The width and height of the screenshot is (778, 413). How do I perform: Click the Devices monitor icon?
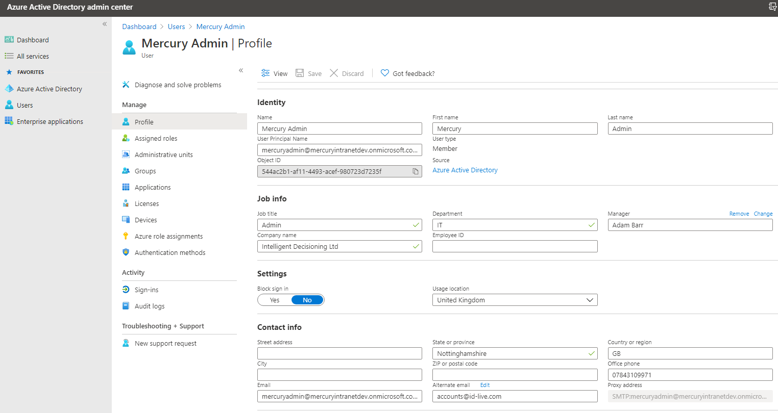126,220
